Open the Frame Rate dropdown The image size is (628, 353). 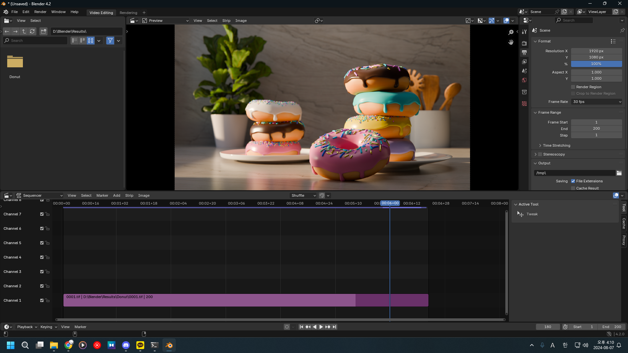tap(597, 102)
